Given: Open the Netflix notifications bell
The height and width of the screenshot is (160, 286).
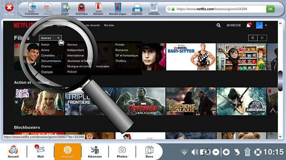Looking at the screenshot, I should [249, 25].
